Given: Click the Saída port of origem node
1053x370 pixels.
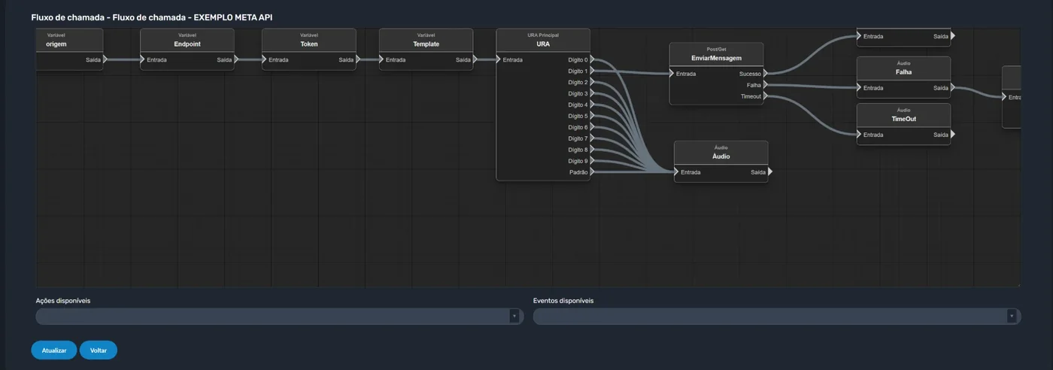Looking at the screenshot, I should point(105,59).
